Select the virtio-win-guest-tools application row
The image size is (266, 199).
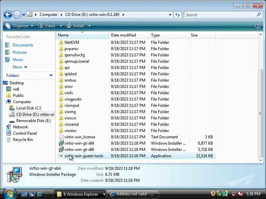click(x=136, y=156)
